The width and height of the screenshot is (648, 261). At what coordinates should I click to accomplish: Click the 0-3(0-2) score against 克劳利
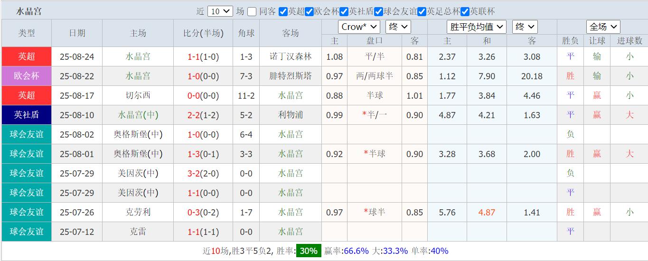pos(203,212)
